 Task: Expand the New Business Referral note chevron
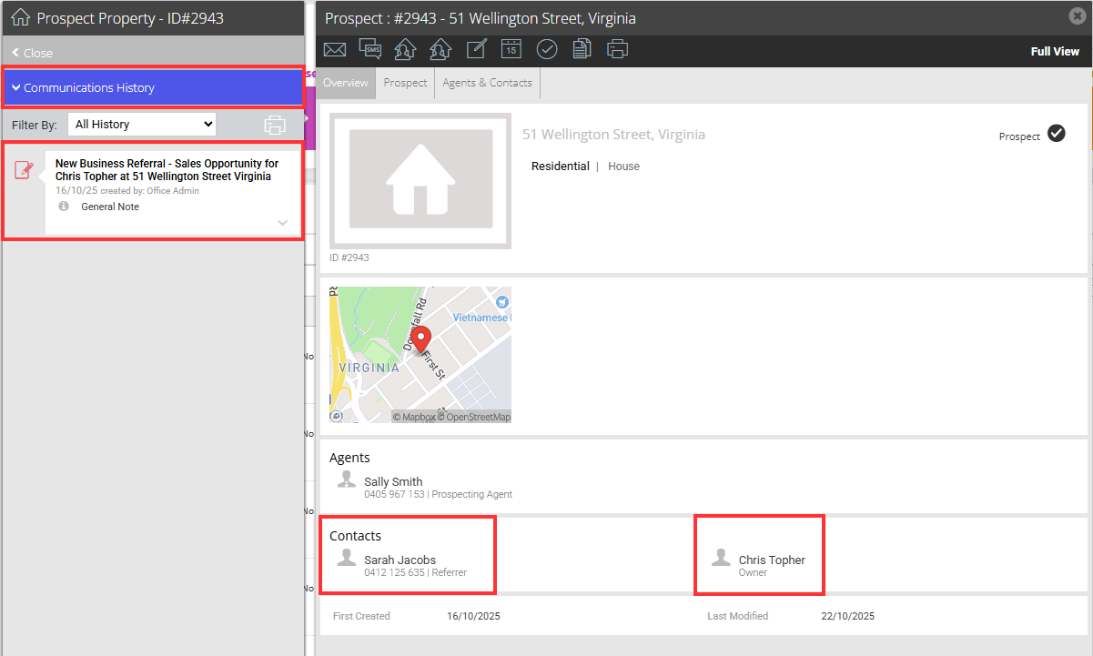click(283, 223)
